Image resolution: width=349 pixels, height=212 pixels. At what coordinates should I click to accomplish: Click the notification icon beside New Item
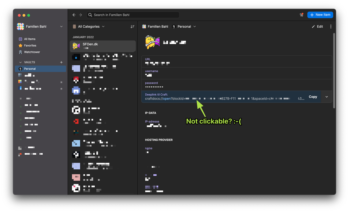301,15
